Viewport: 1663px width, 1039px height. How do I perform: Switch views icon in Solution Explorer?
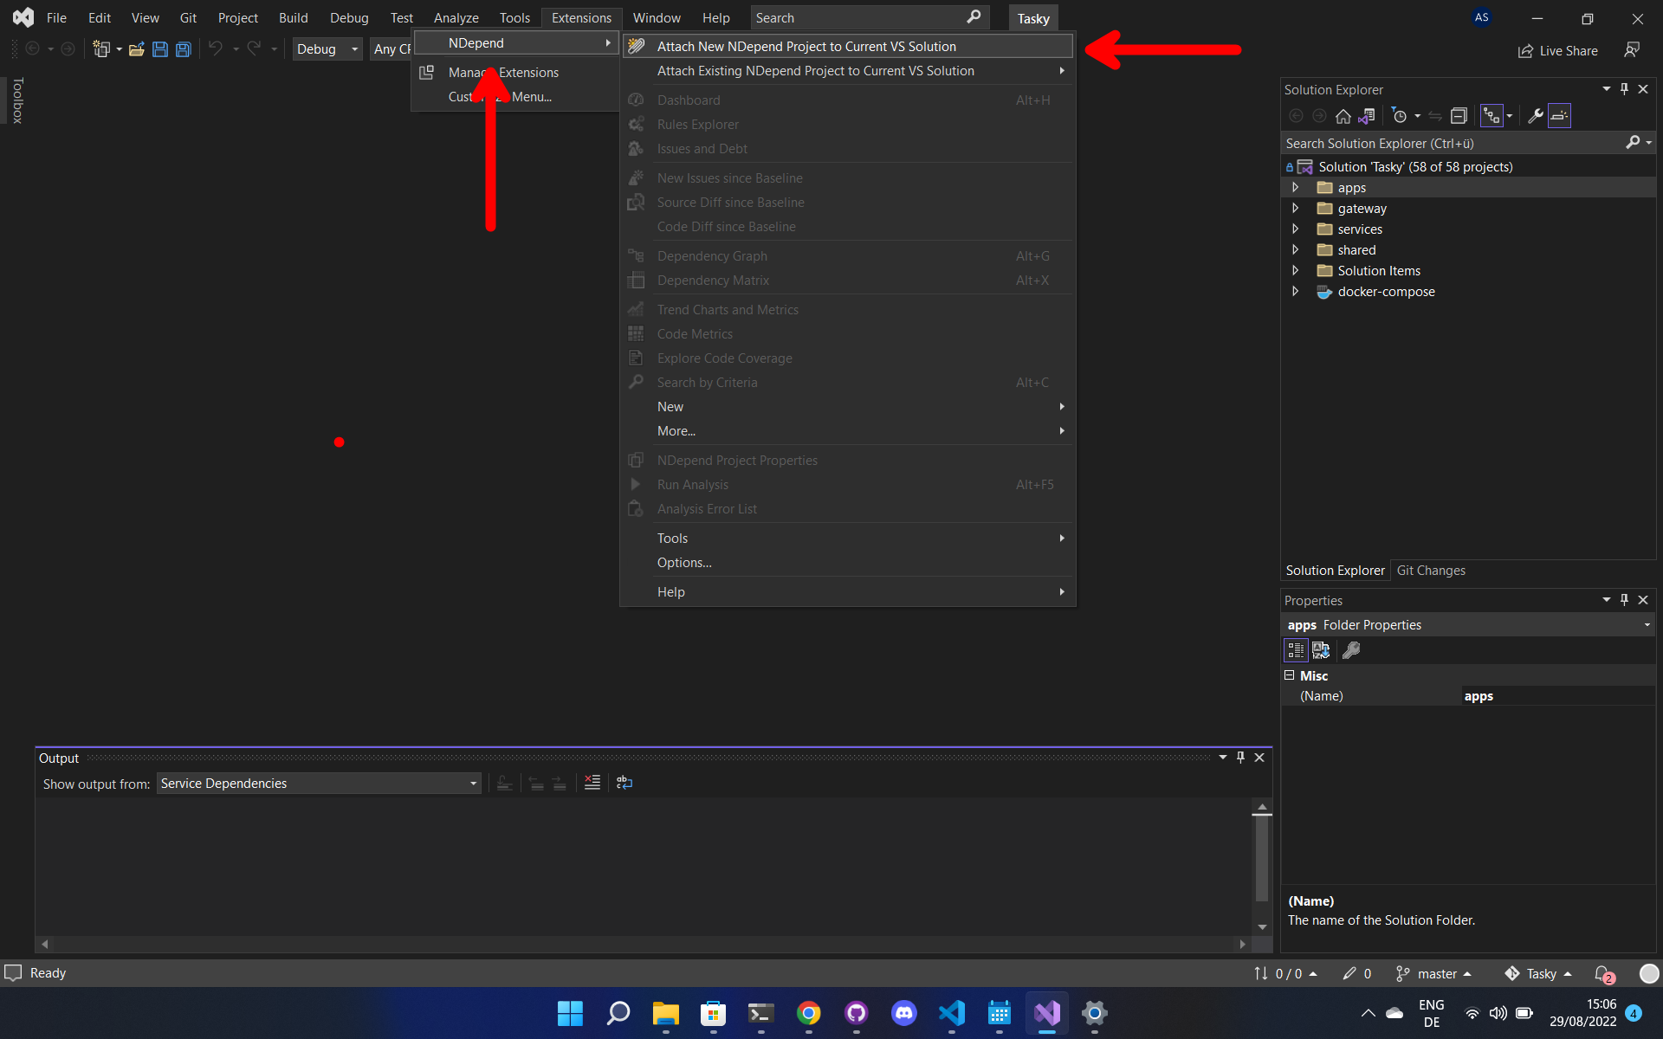click(1367, 116)
